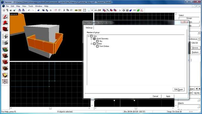This screenshot has width=202, height=114.
Task: Click the Paste icon in toolbar
Action: click(x=71, y=10)
